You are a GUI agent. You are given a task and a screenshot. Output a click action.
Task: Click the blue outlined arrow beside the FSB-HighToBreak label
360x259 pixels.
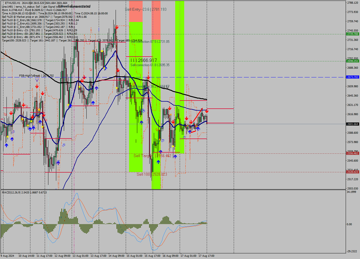point(37,80)
